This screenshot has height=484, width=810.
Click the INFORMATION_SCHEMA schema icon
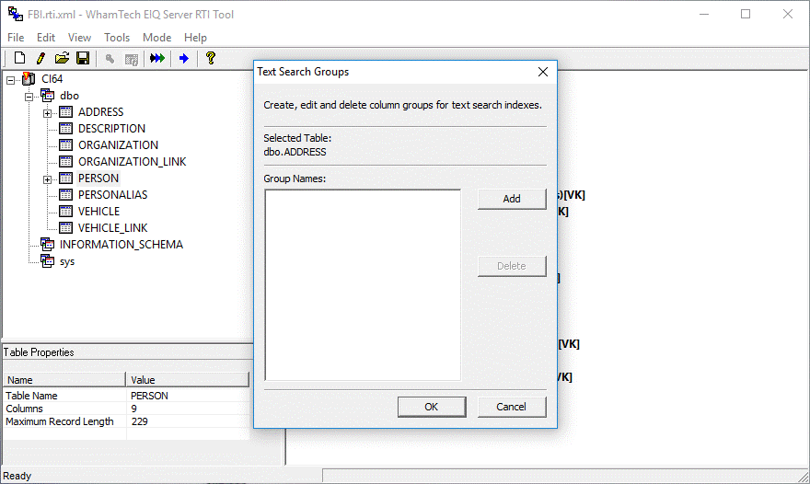pyautogui.click(x=47, y=245)
